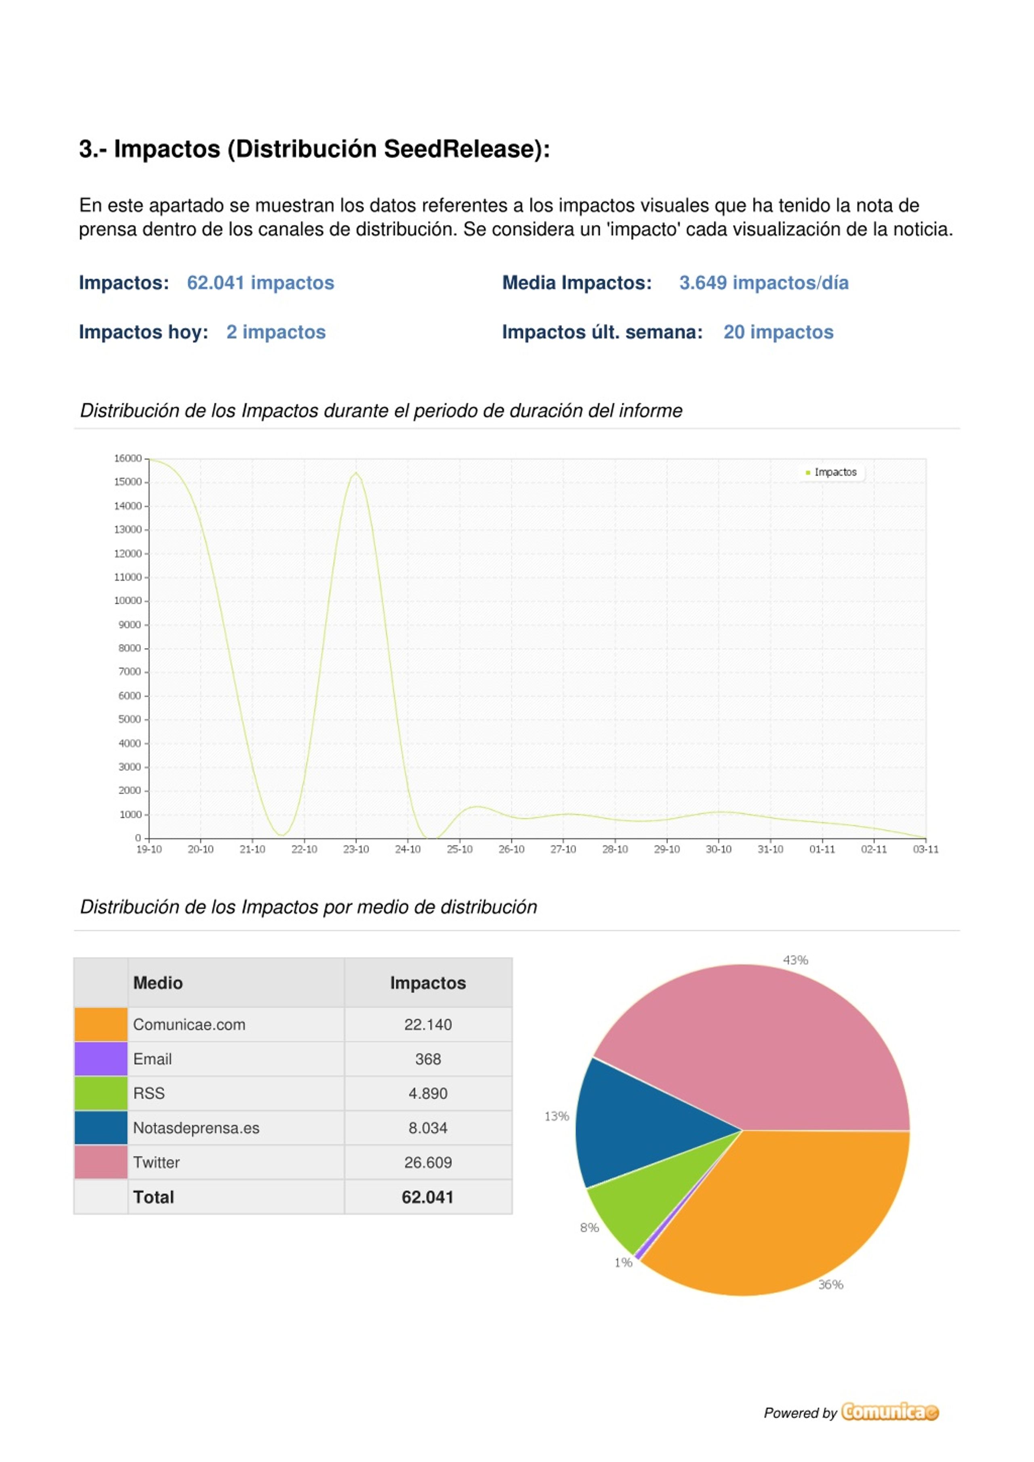Click the orange Comunicae.com color swatch
This screenshot has width=1034, height=1462.
pos(101,1025)
